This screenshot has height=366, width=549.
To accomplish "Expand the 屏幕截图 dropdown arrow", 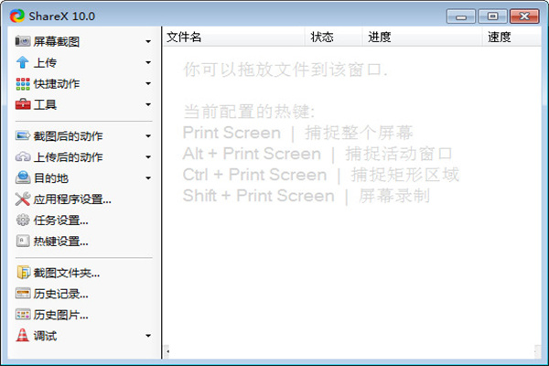I will 148,42.
